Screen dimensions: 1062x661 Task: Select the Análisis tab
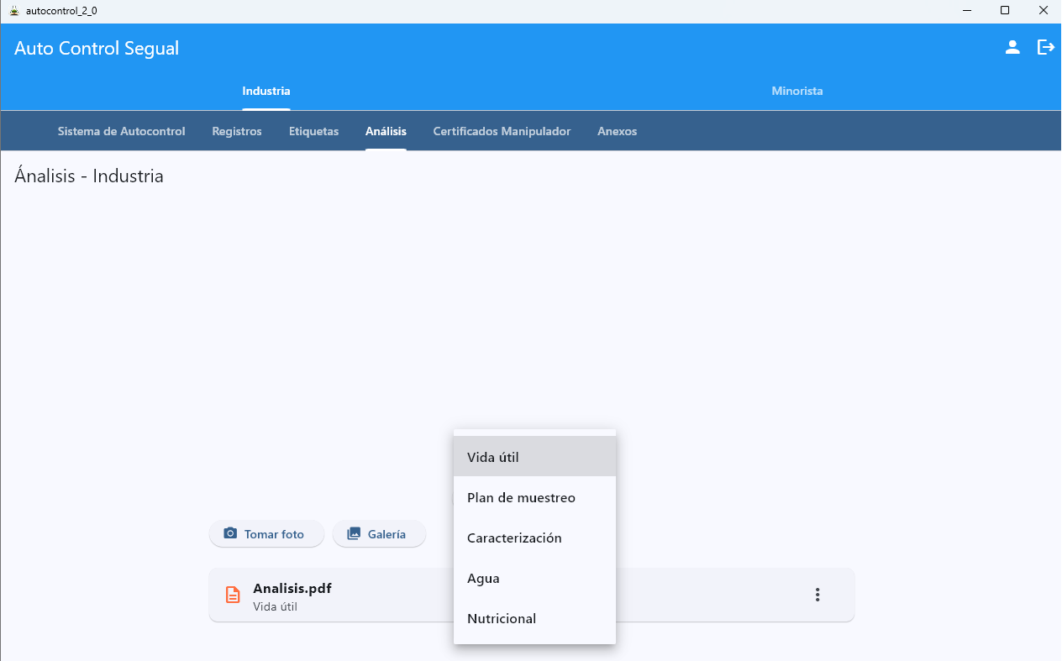[386, 131]
